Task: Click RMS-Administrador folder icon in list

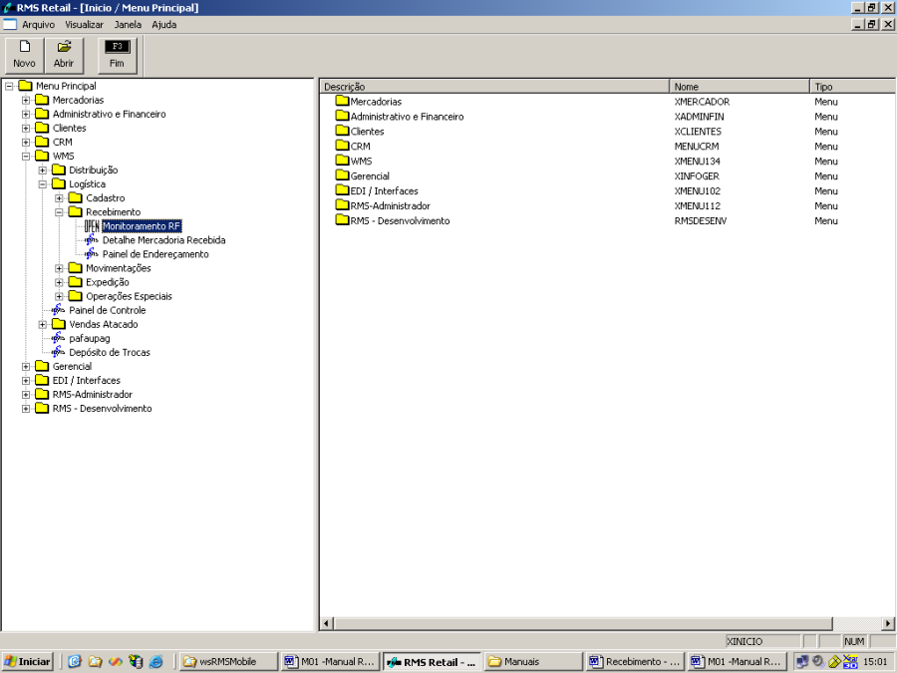Action: tap(342, 205)
